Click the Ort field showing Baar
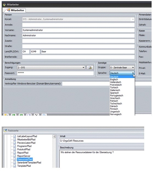The image size is (153, 171). pos(88,52)
